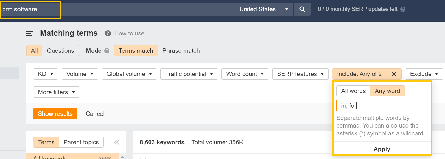Expand the KD filter dropdown
The image size is (445, 159).
(x=46, y=74)
